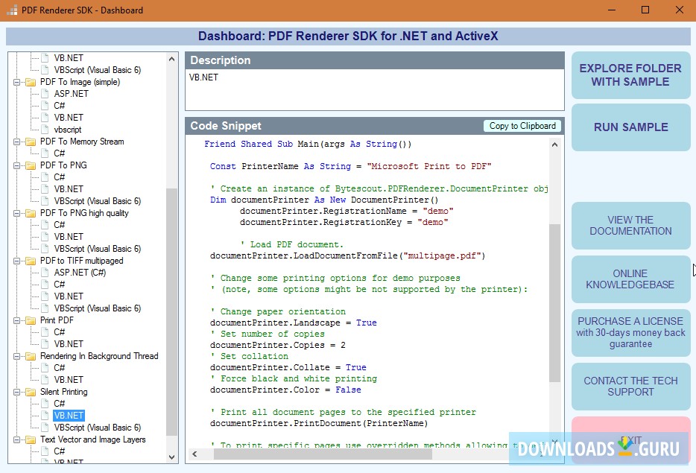Click file icon of VBScript under Silent Printing
The width and height of the screenshot is (696, 473).
pyautogui.click(x=45, y=428)
